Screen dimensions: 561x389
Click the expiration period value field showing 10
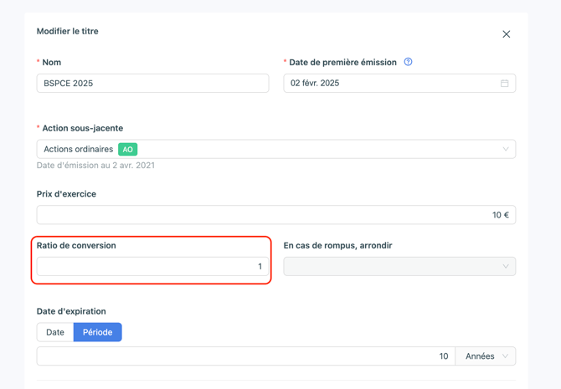245,356
